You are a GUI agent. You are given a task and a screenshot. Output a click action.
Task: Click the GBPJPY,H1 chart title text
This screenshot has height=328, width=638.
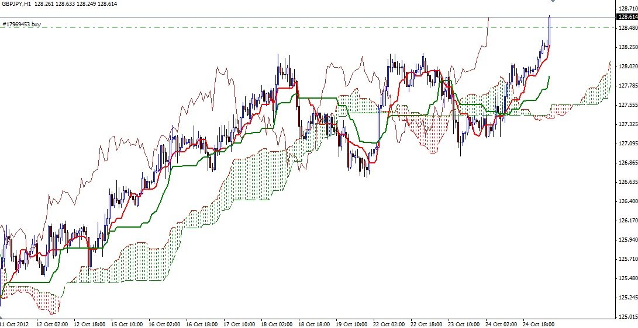click(x=15, y=4)
